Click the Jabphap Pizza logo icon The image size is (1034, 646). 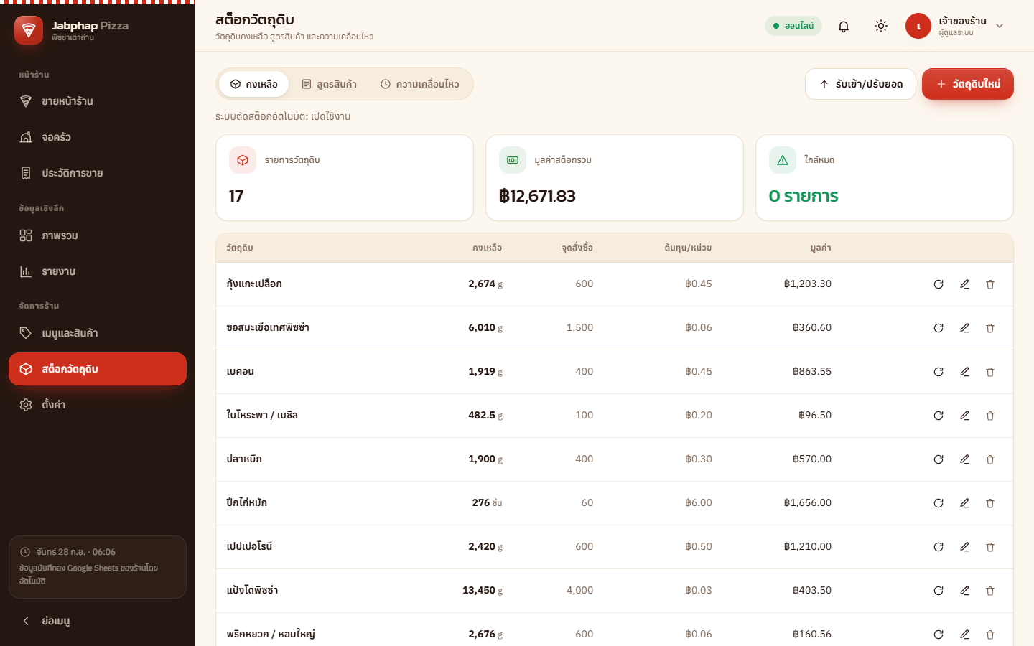click(x=29, y=30)
